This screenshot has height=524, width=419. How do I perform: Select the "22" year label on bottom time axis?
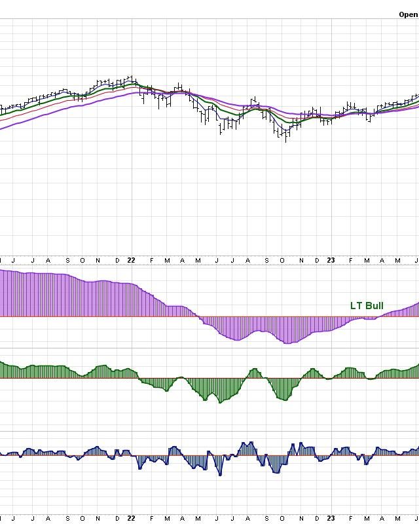point(131,517)
